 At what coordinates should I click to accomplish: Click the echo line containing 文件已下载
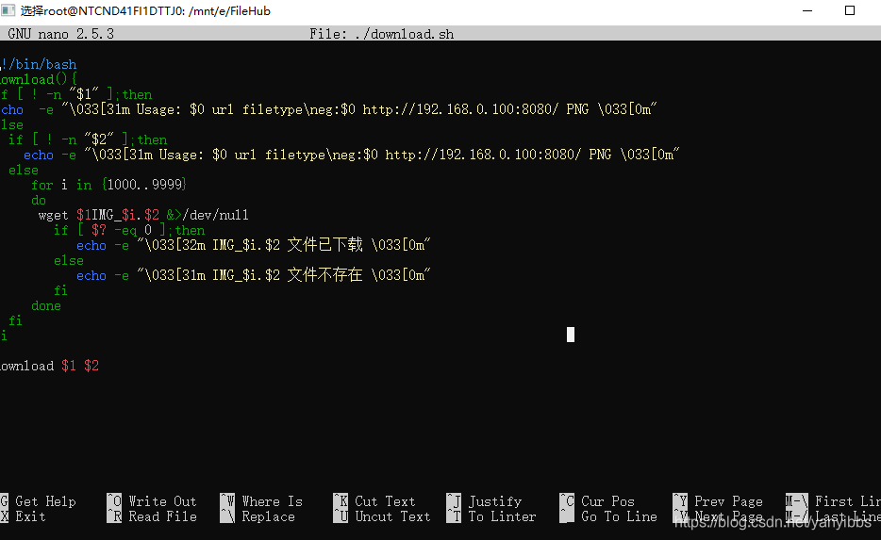[254, 245]
